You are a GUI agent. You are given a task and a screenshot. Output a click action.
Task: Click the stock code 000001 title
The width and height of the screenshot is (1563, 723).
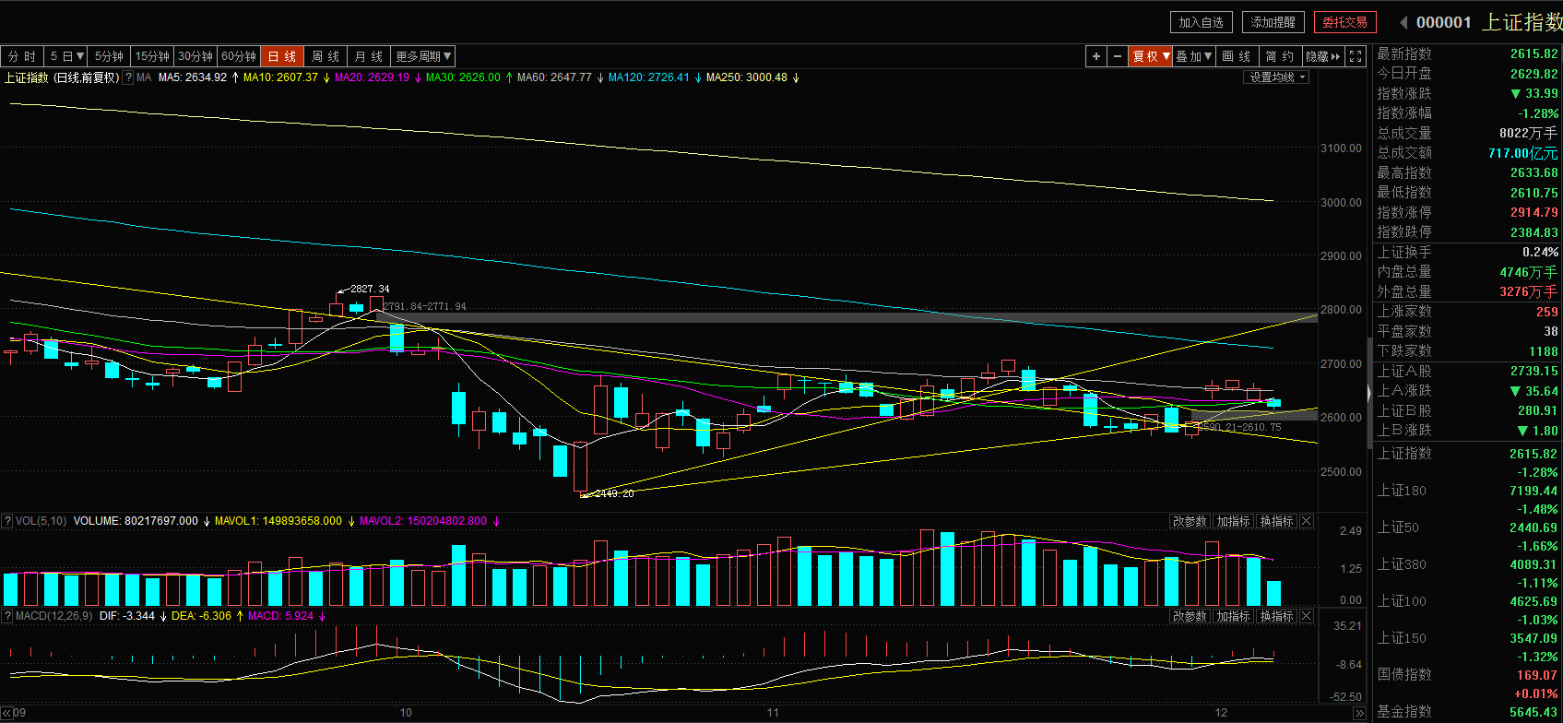(1443, 22)
